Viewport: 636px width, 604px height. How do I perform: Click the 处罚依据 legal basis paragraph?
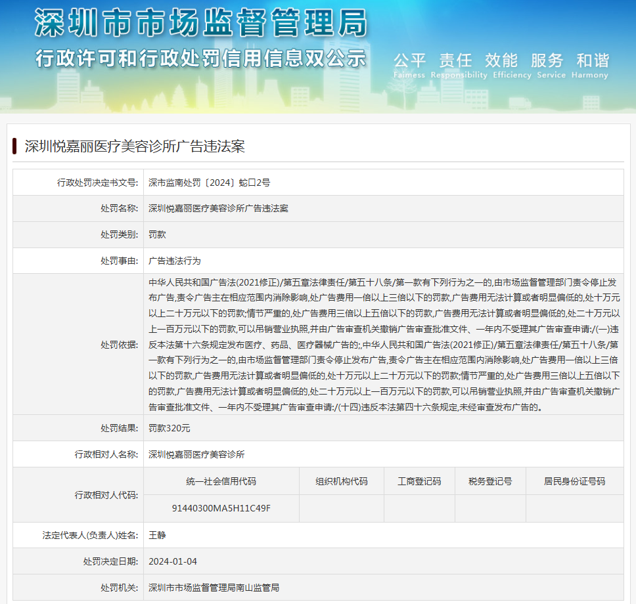click(384, 345)
